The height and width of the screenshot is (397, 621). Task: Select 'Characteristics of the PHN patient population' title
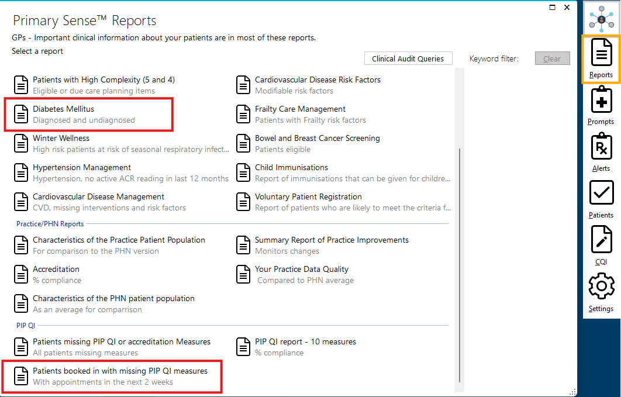click(113, 298)
